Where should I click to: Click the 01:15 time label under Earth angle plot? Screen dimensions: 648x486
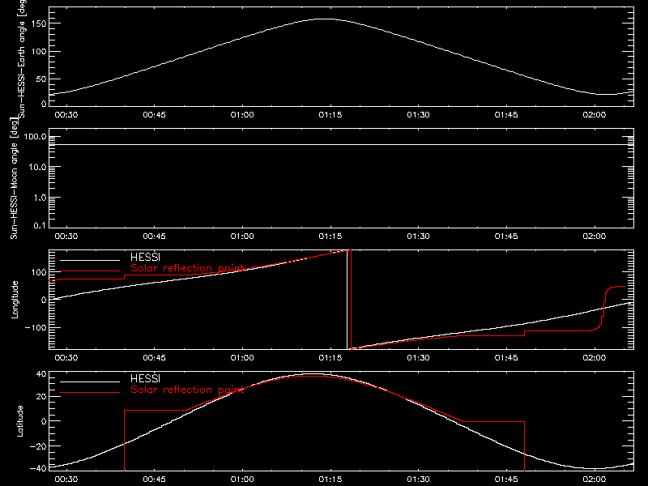pos(330,114)
